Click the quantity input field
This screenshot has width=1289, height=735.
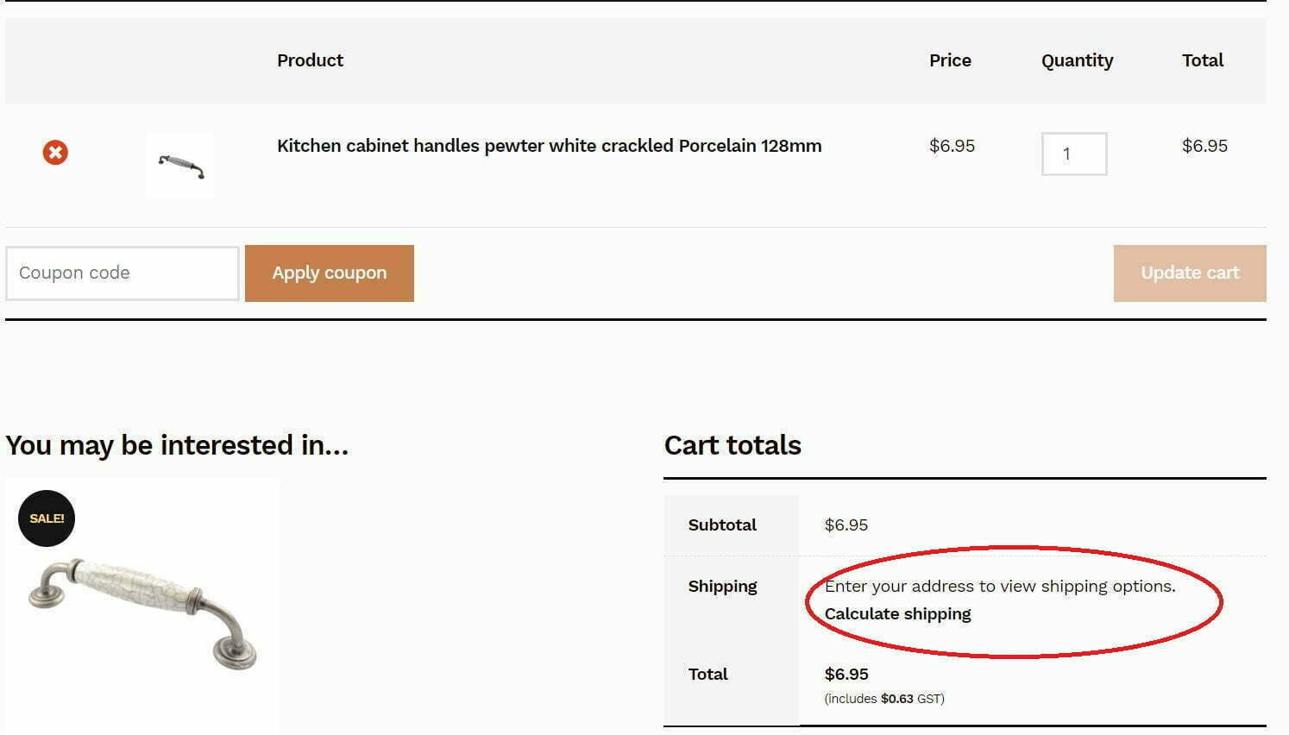1073,154
